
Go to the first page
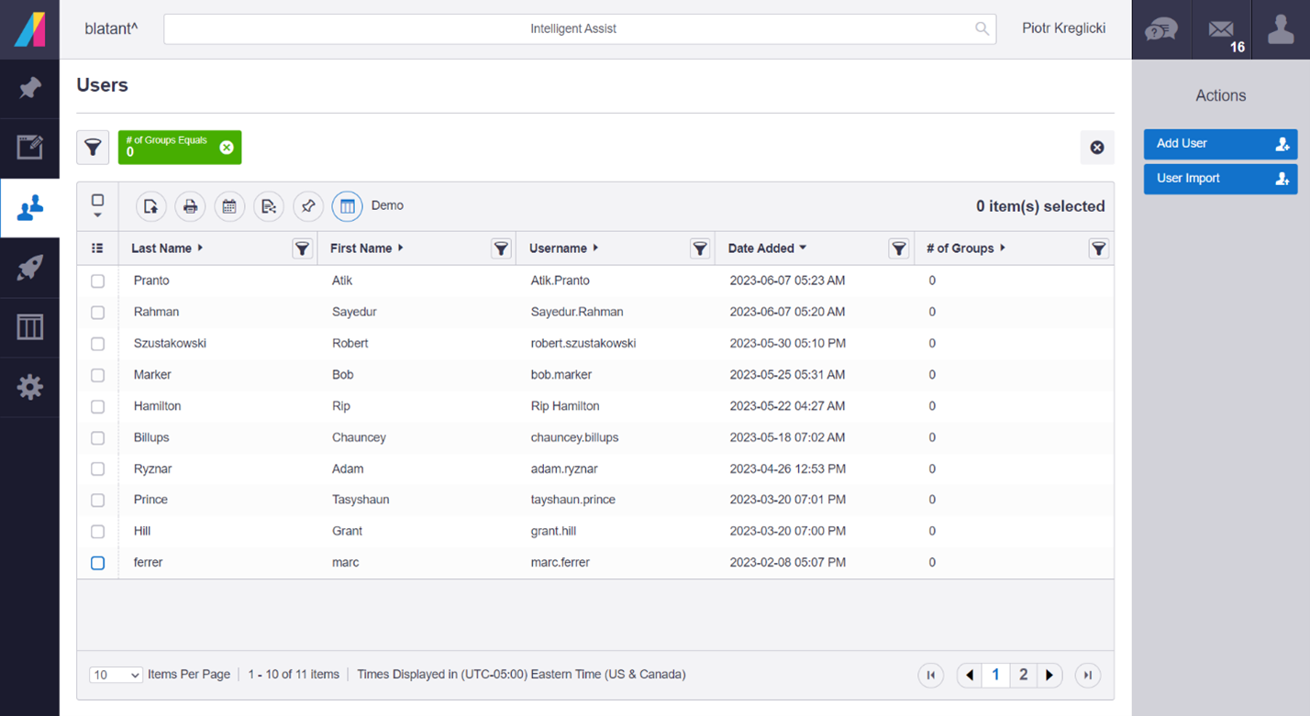click(x=930, y=676)
